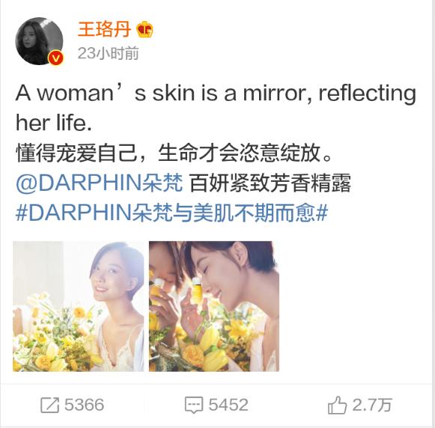Open the username 王珞丹
This screenshot has height=428, width=435.
tap(104, 29)
